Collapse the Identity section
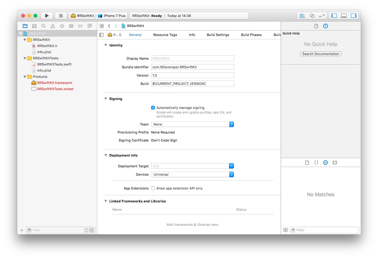Viewport: 378px width, 259px height. point(106,45)
